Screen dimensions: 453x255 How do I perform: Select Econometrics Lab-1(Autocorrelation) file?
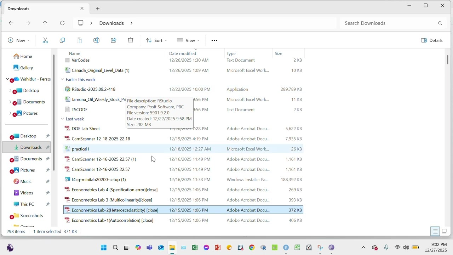pos(183,220)
